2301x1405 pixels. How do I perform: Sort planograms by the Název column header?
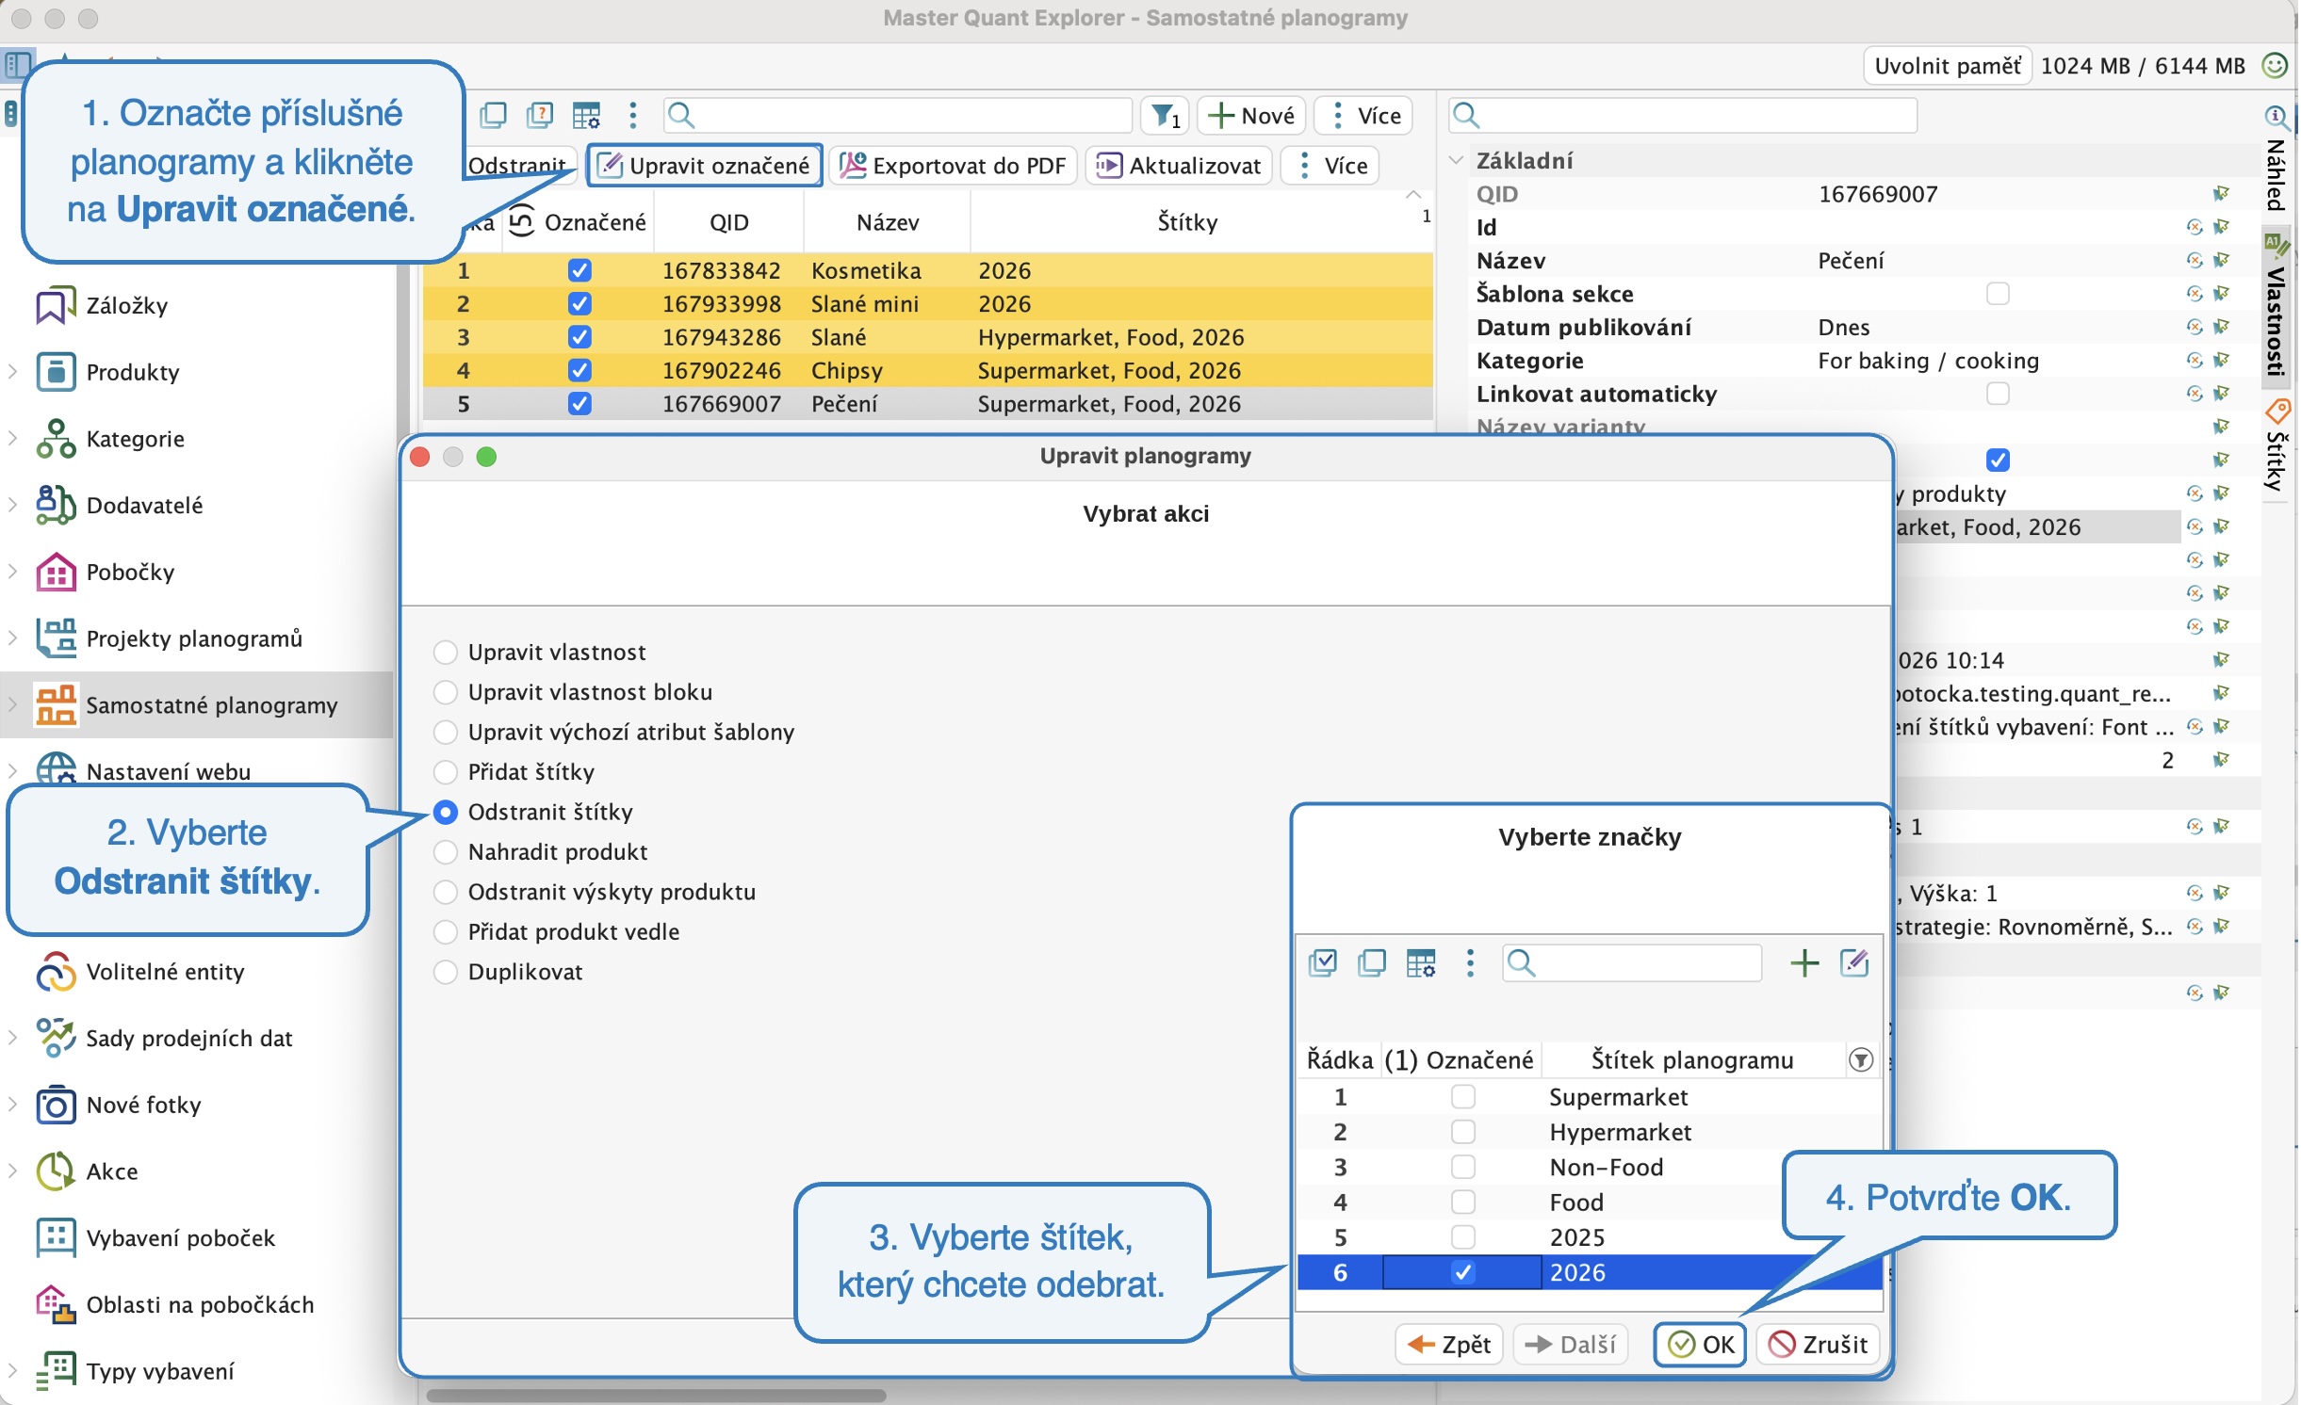coord(887,222)
